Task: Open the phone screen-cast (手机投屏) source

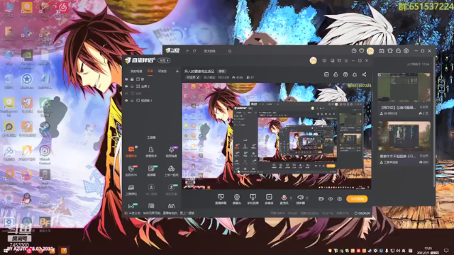Action: (253, 199)
